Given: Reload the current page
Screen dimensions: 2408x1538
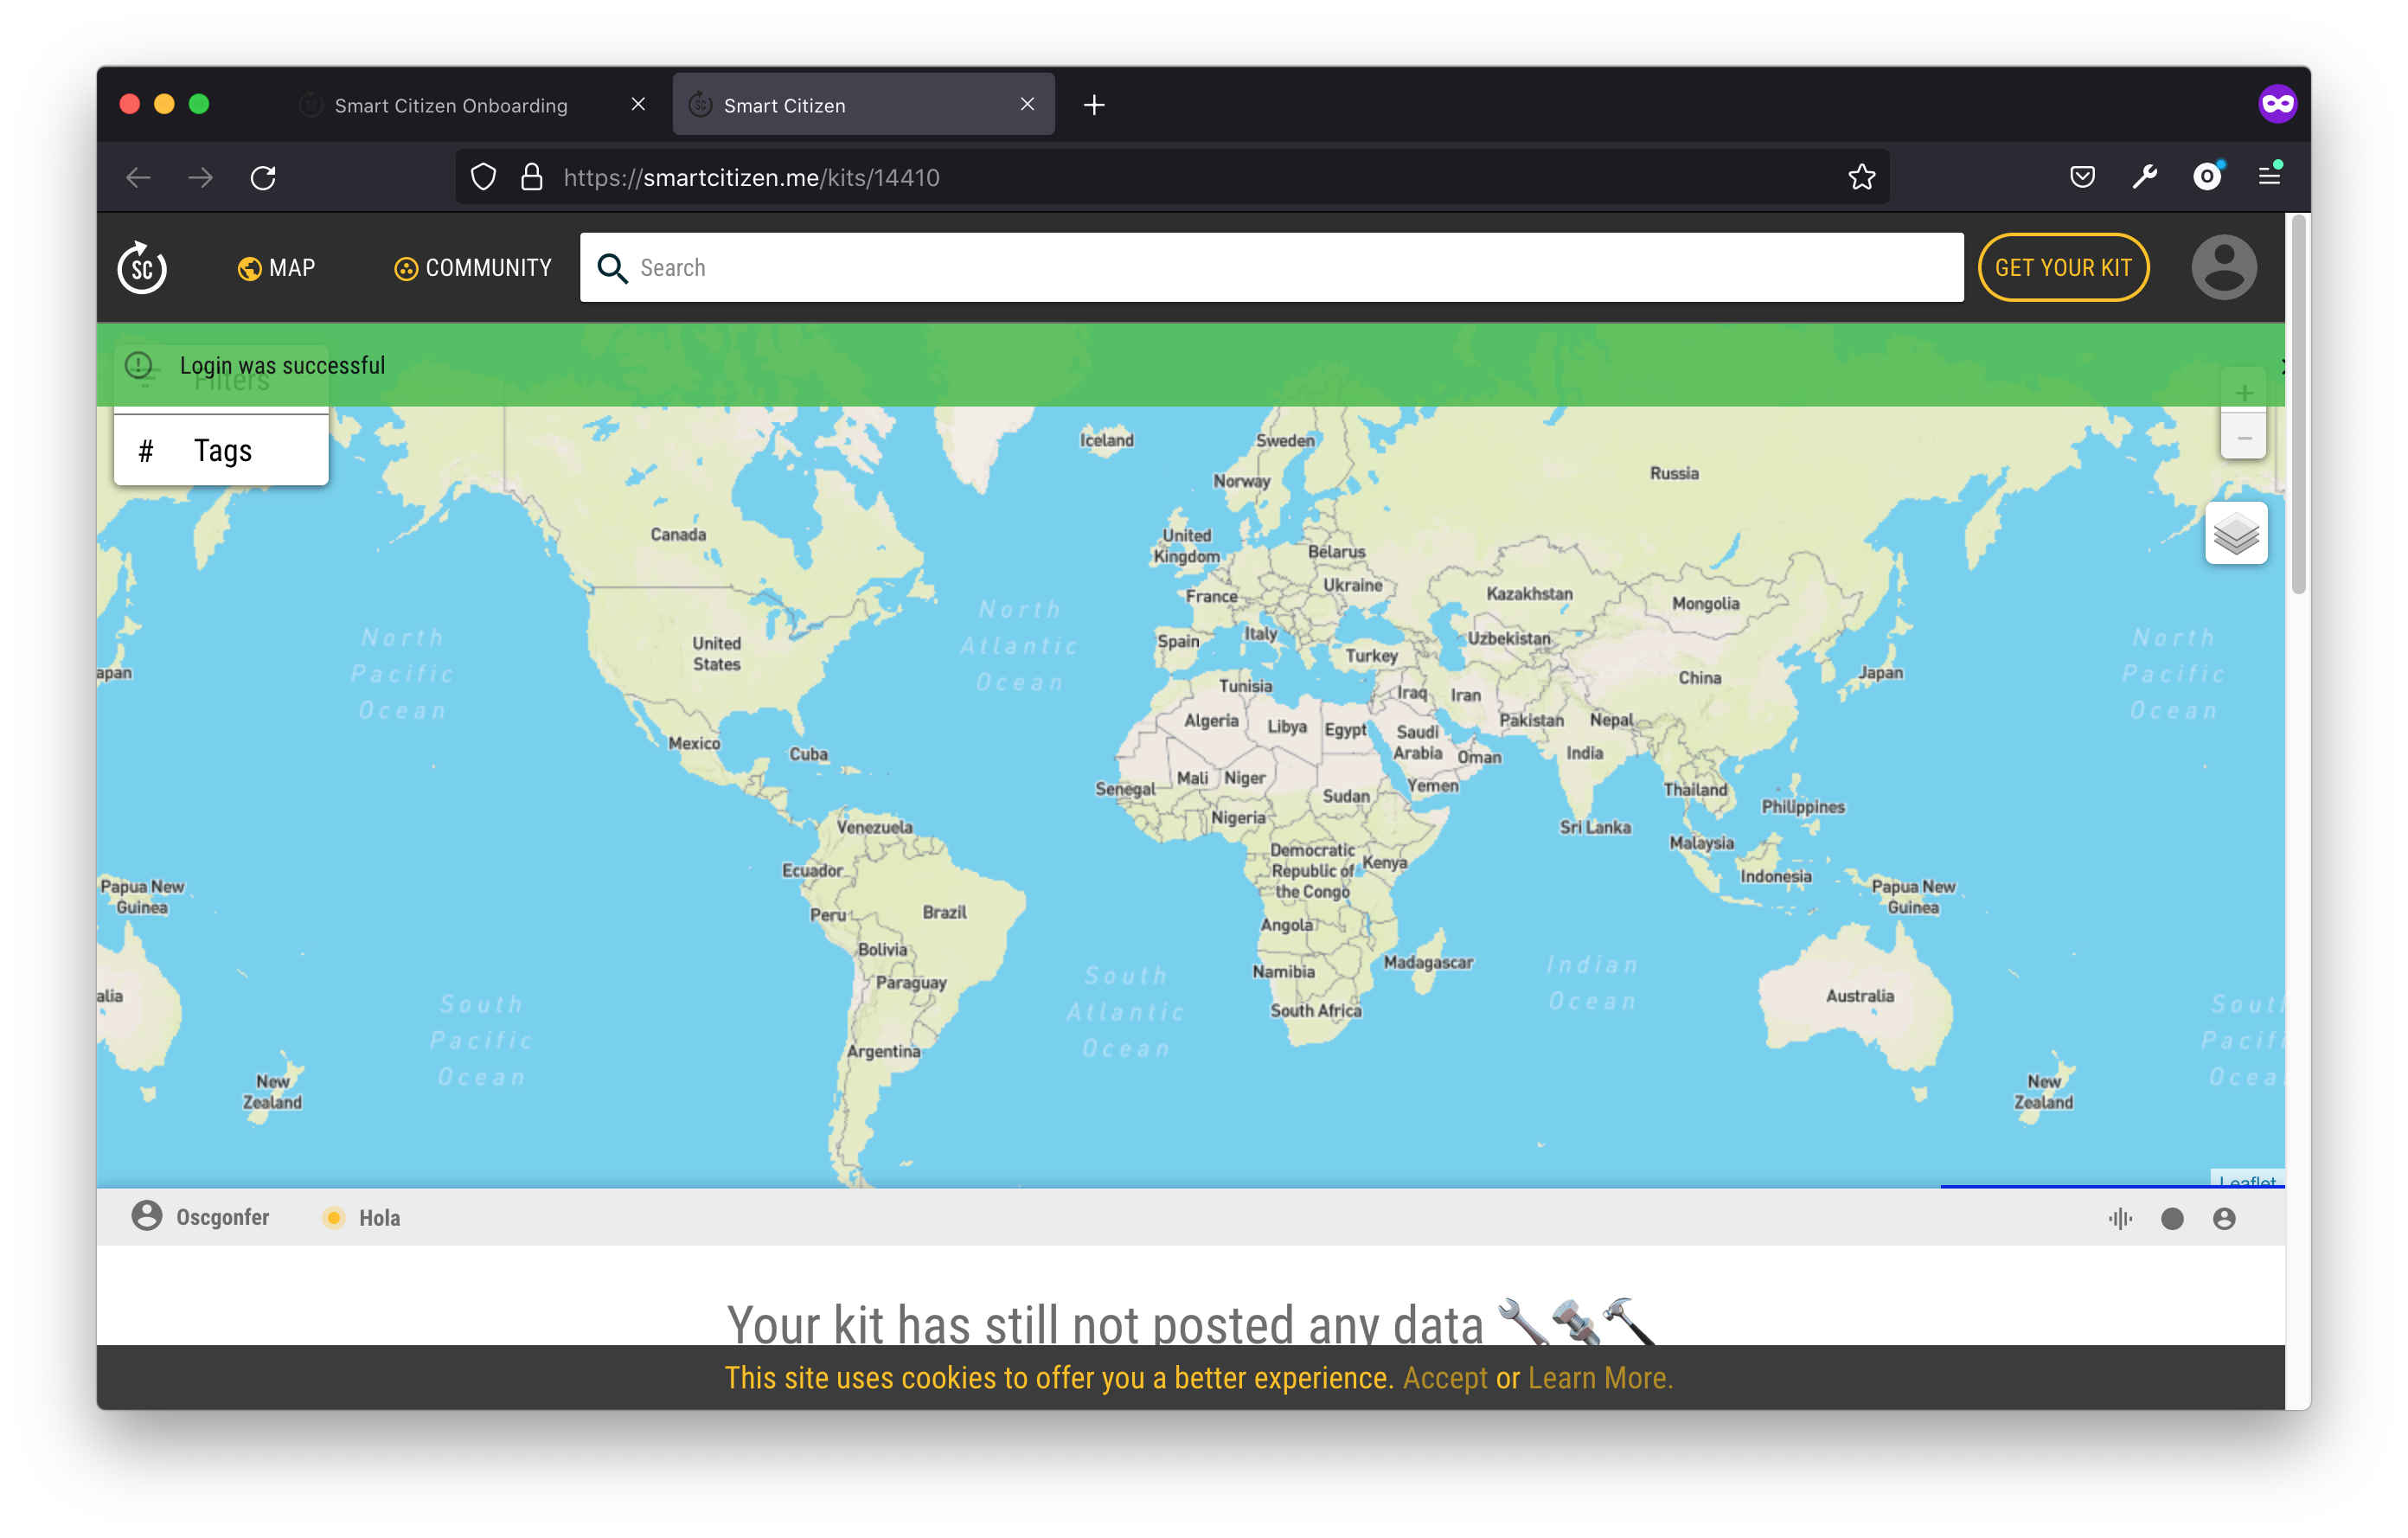Looking at the screenshot, I should point(263,177).
